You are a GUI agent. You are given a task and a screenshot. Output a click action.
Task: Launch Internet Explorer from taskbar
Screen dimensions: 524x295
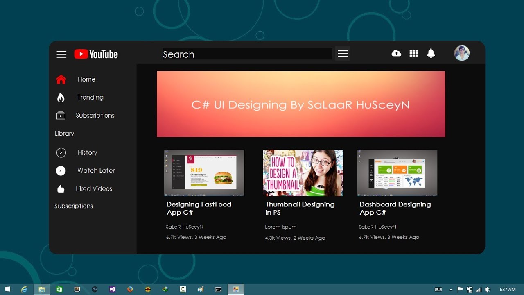click(x=24, y=289)
